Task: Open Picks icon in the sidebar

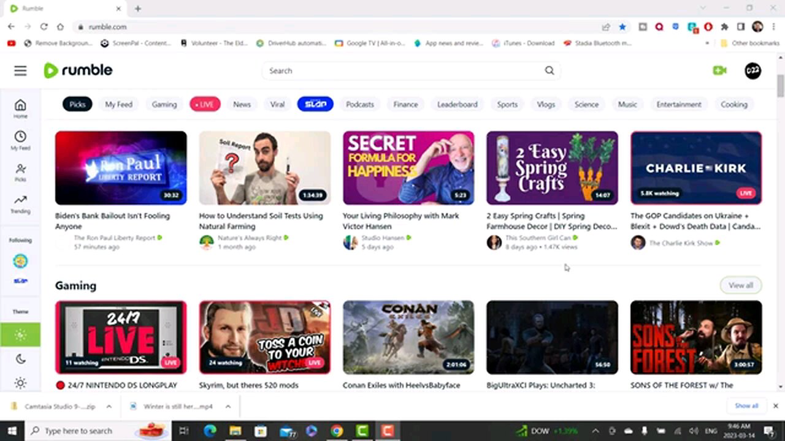Action: coord(20,172)
